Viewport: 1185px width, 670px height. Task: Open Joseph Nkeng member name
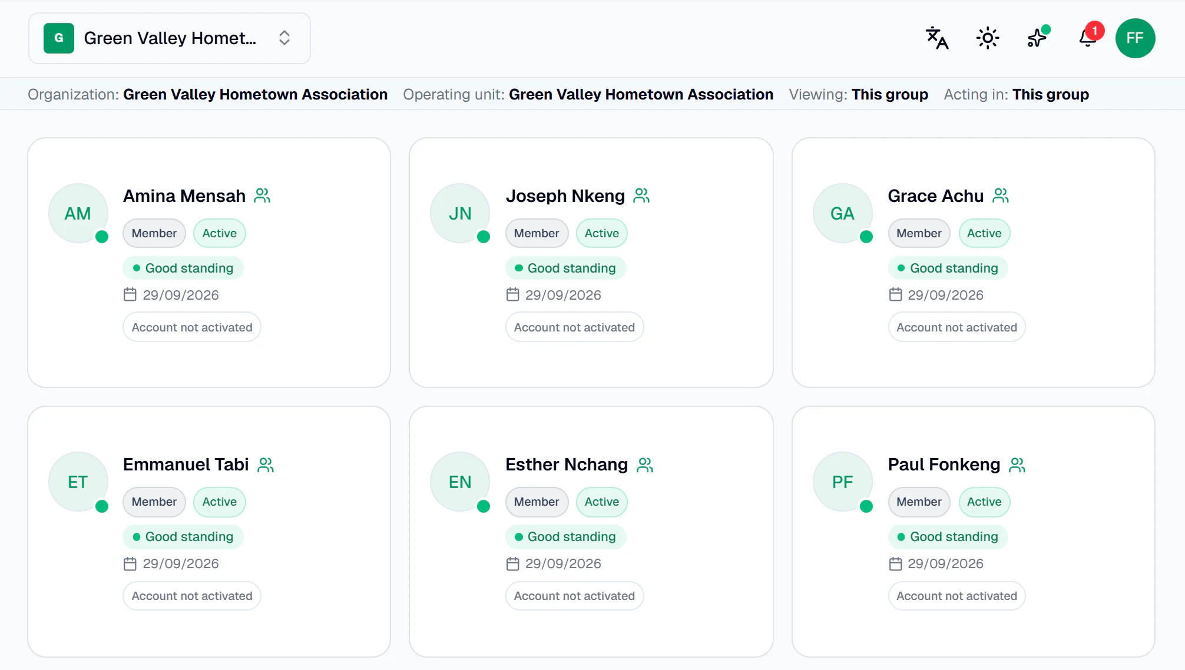coord(565,195)
